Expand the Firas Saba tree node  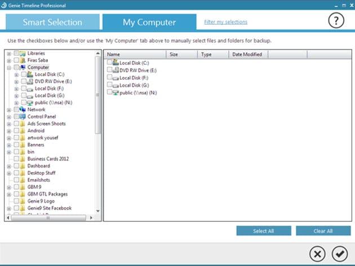click(x=9, y=60)
